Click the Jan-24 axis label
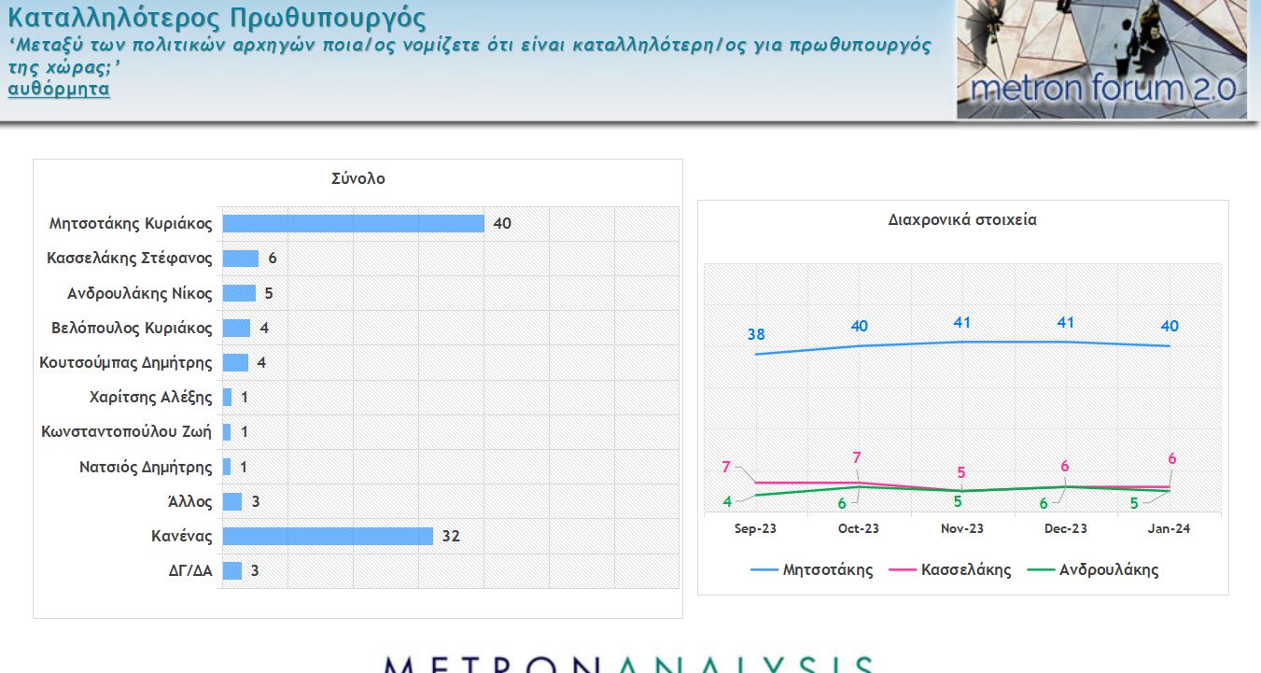The height and width of the screenshot is (673, 1261). [1169, 528]
